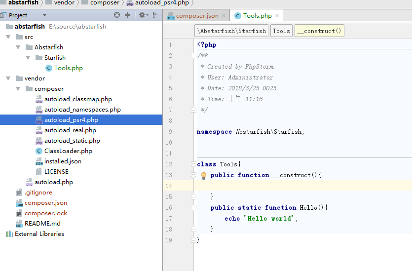Viewport: 412px width, 271px height.
Task: Click the Tools.php class icon in tree
Action: click(49, 68)
